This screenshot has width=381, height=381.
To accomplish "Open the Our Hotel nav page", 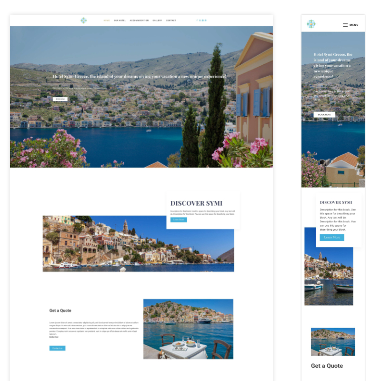I will coord(120,20).
